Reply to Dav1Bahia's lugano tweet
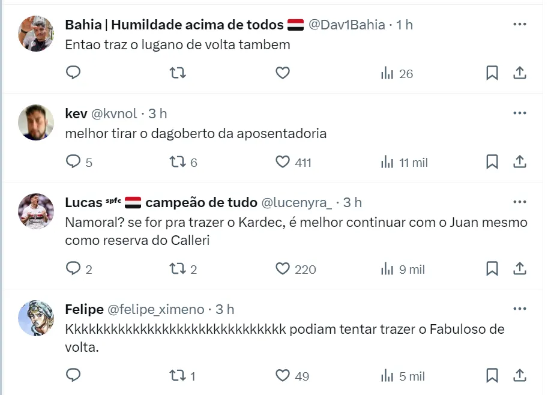548x395 pixels. click(x=73, y=73)
